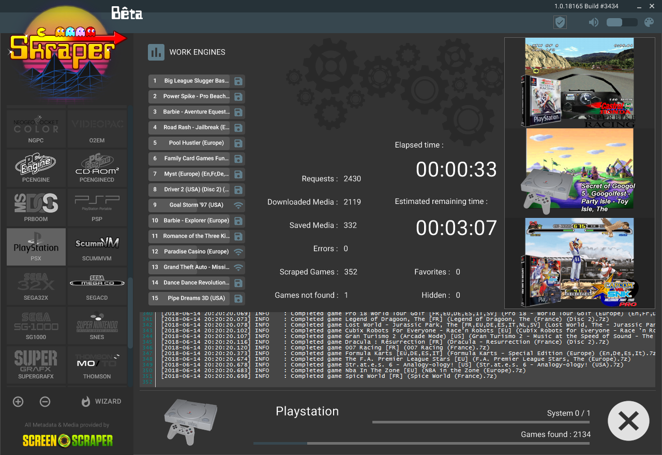Open the ScreenScraper link logo
Screen dimensions: 662x455
[x=68, y=441]
